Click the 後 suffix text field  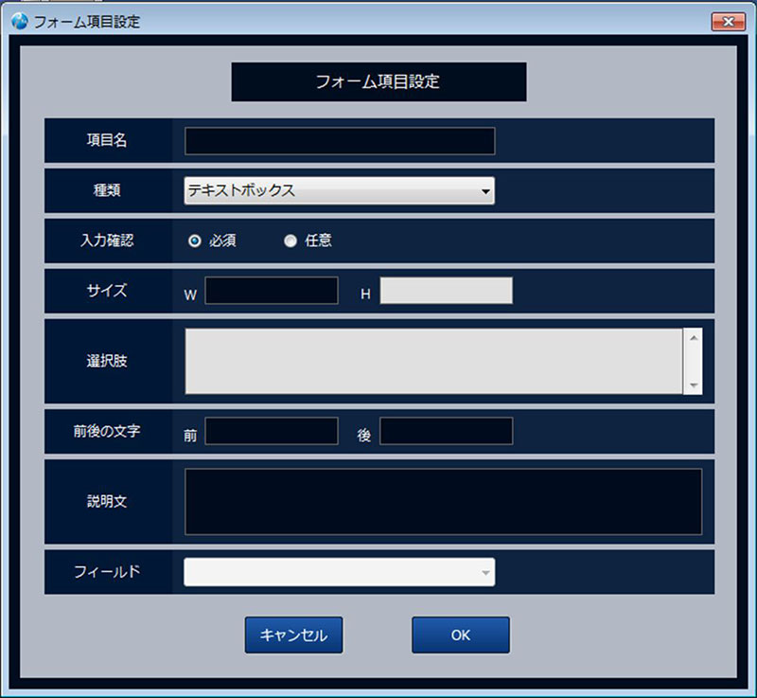(446, 431)
